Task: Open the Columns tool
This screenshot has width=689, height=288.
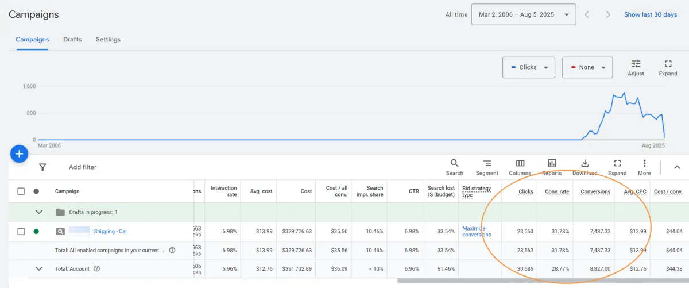Action: (x=520, y=167)
